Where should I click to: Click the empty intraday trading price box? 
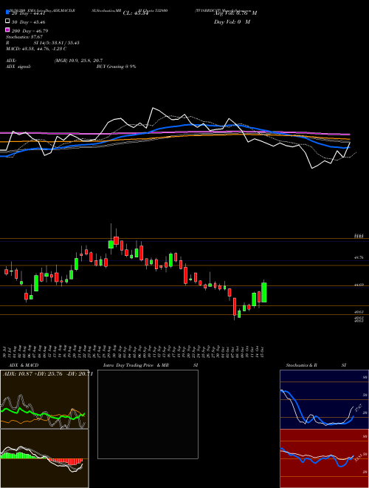148,414
